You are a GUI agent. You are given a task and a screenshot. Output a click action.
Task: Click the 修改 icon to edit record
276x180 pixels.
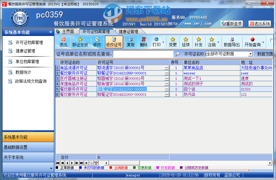[x=97, y=42]
